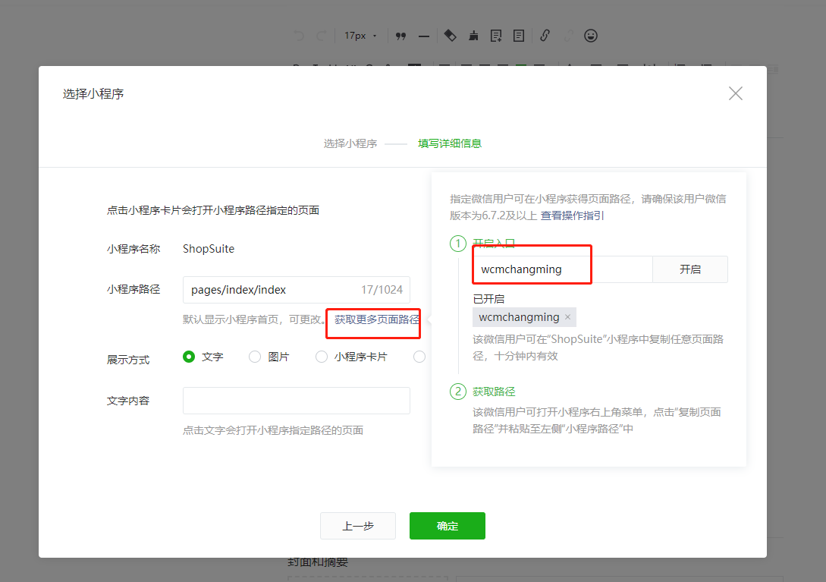Edit the pages/index/index path field
The image size is (826, 582).
coord(296,289)
